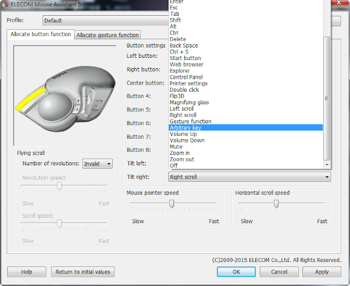Click the Apply button
This screenshot has height=286, width=350.
coord(322,272)
